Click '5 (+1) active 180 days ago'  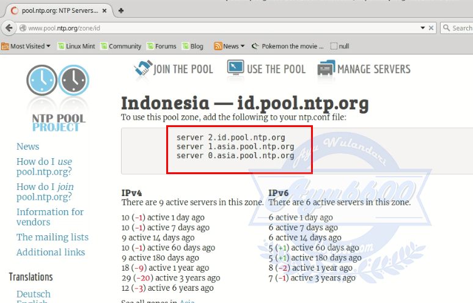click(315, 258)
